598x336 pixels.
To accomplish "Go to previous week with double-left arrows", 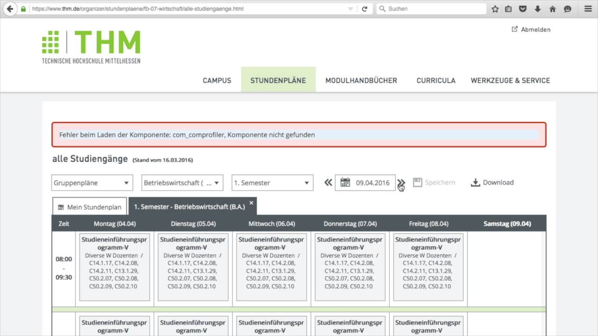I will coord(328,182).
